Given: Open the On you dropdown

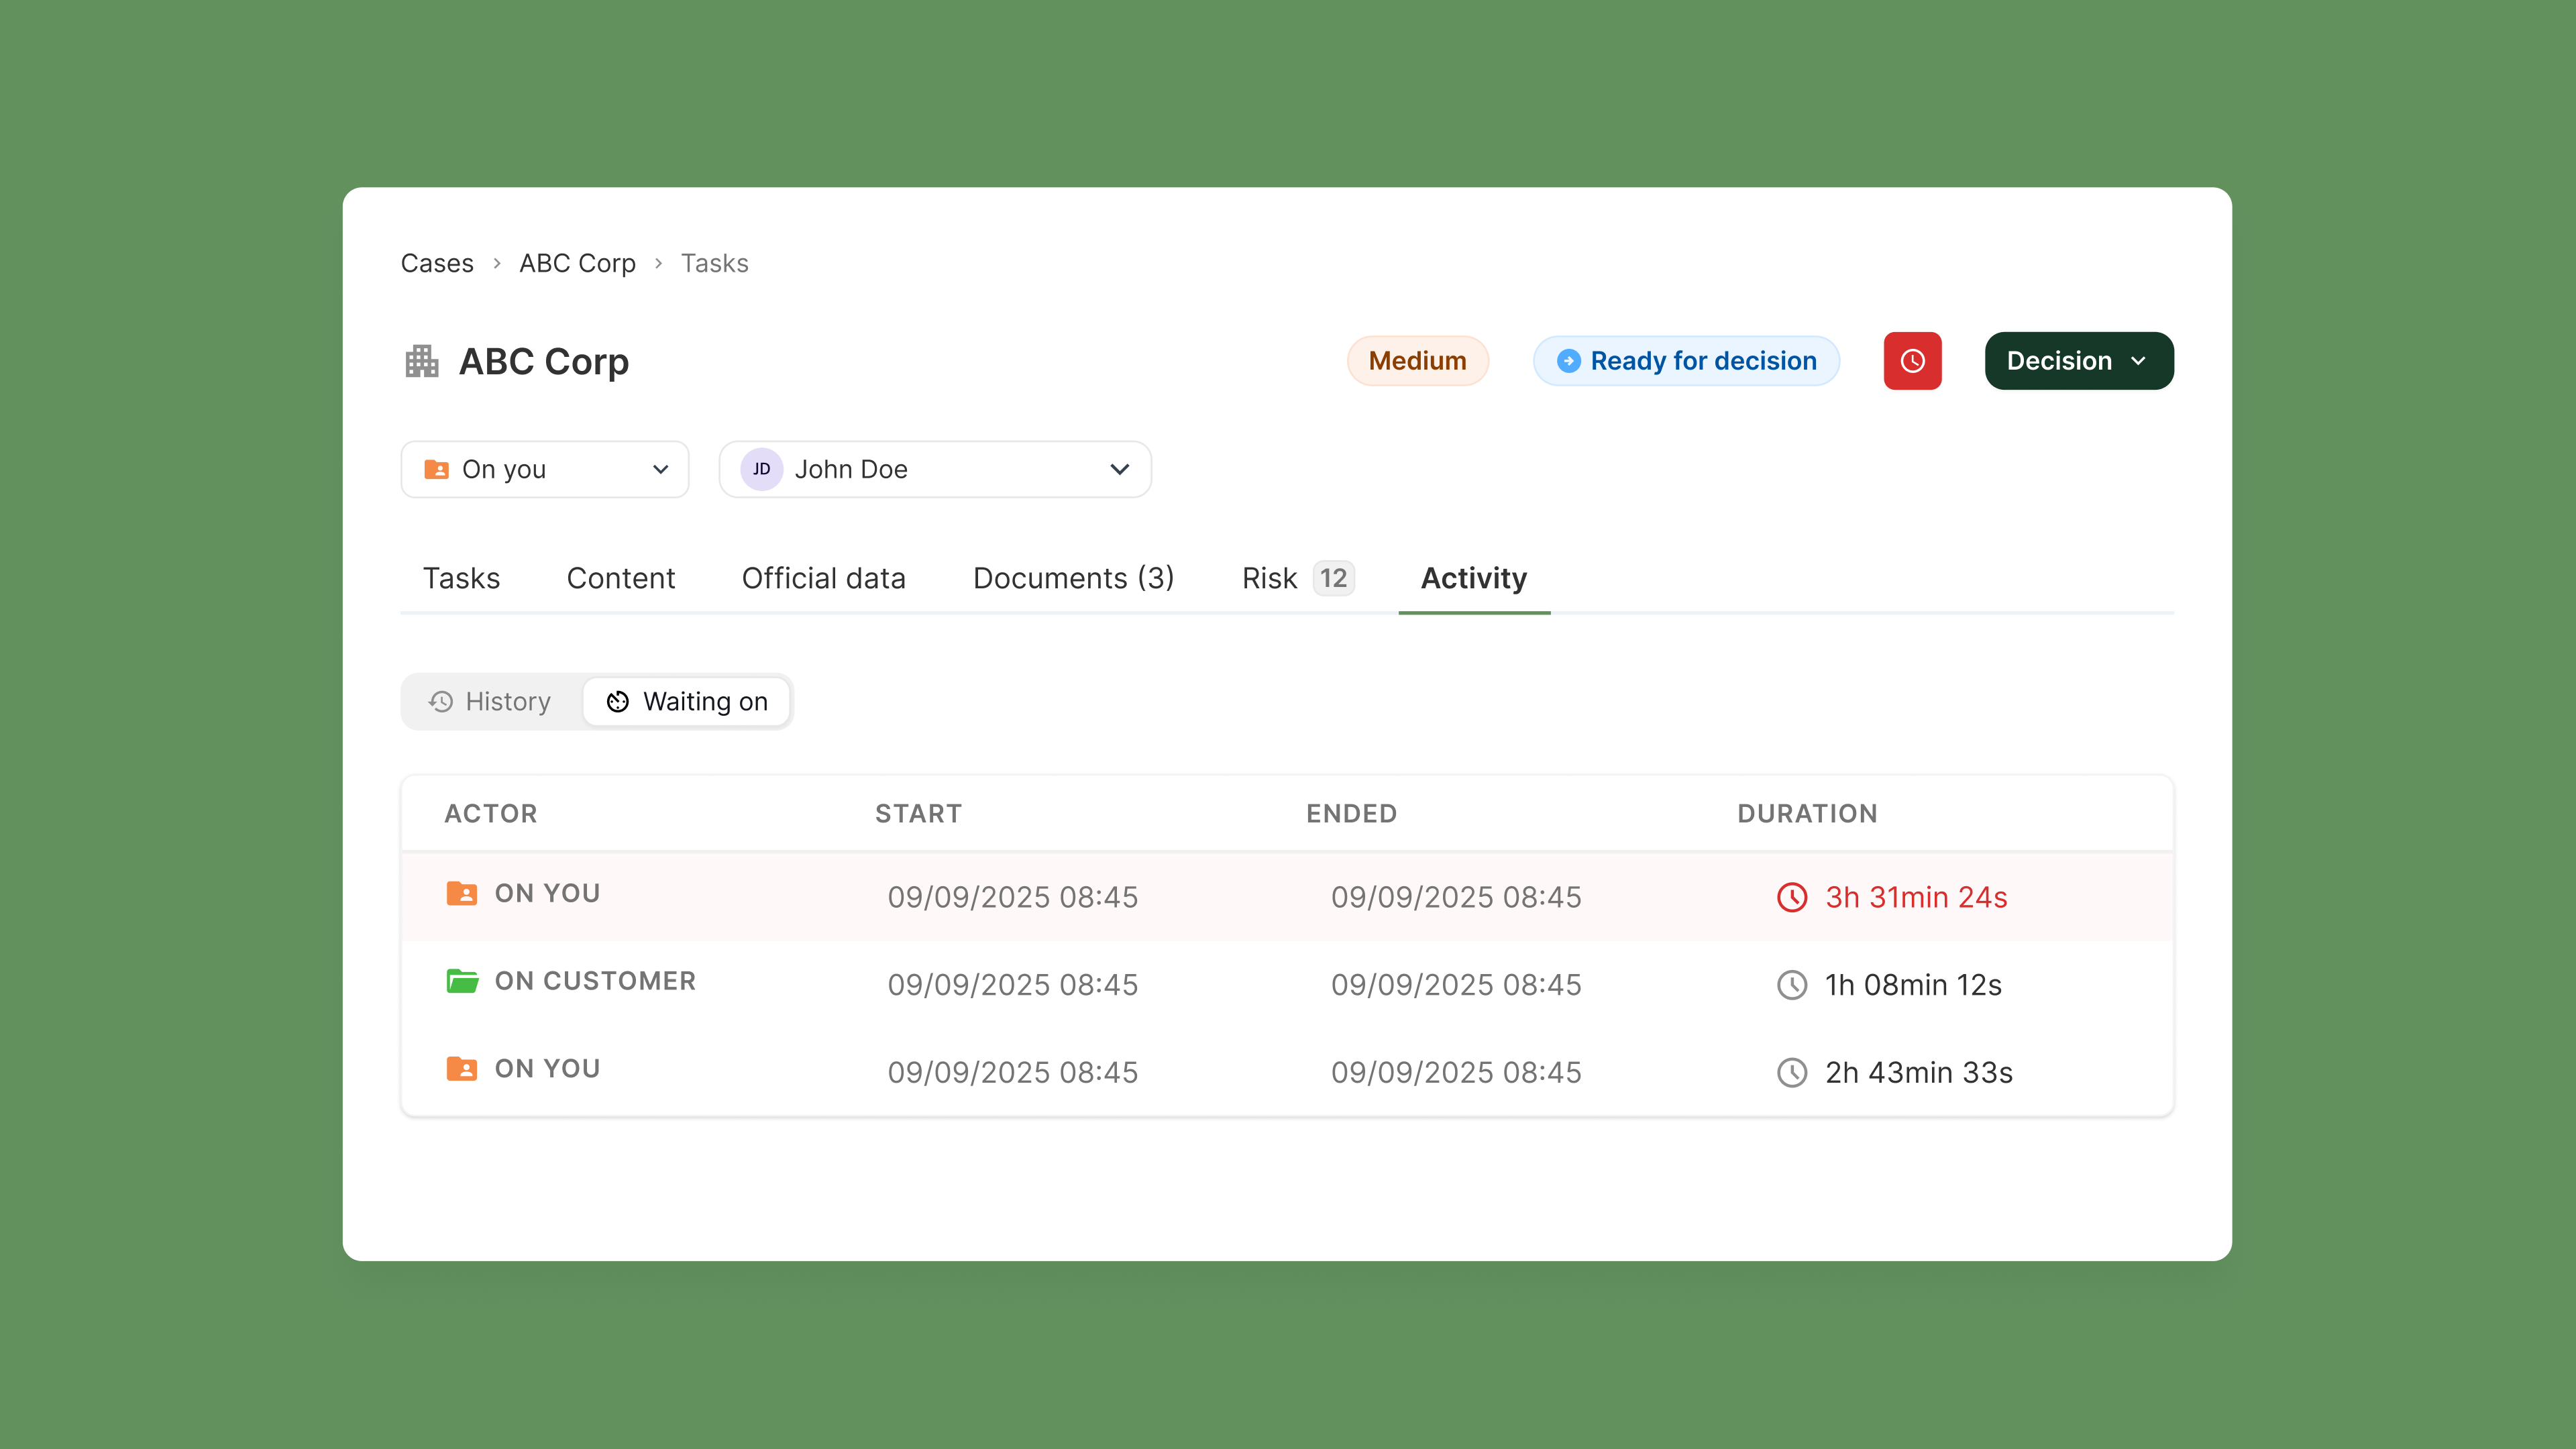Looking at the screenshot, I should pyautogui.click(x=545, y=469).
